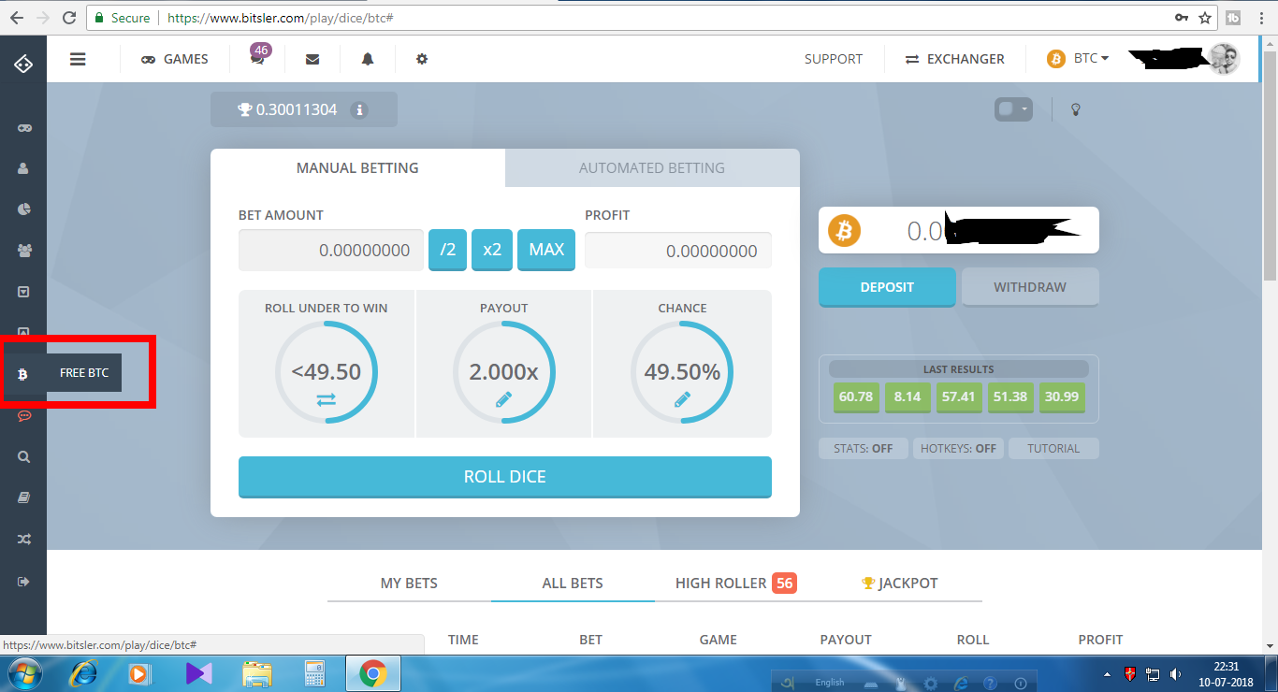Click the Deposit button
Image resolution: width=1278 pixels, height=692 pixels.
887,287
